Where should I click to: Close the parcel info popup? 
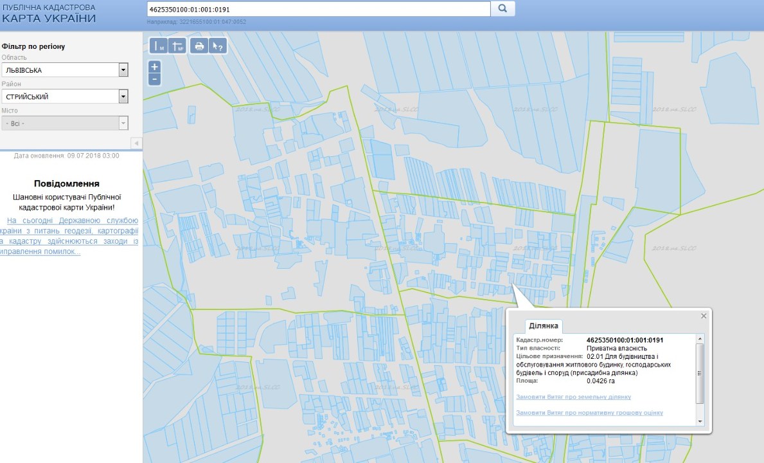[x=704, y=316]
